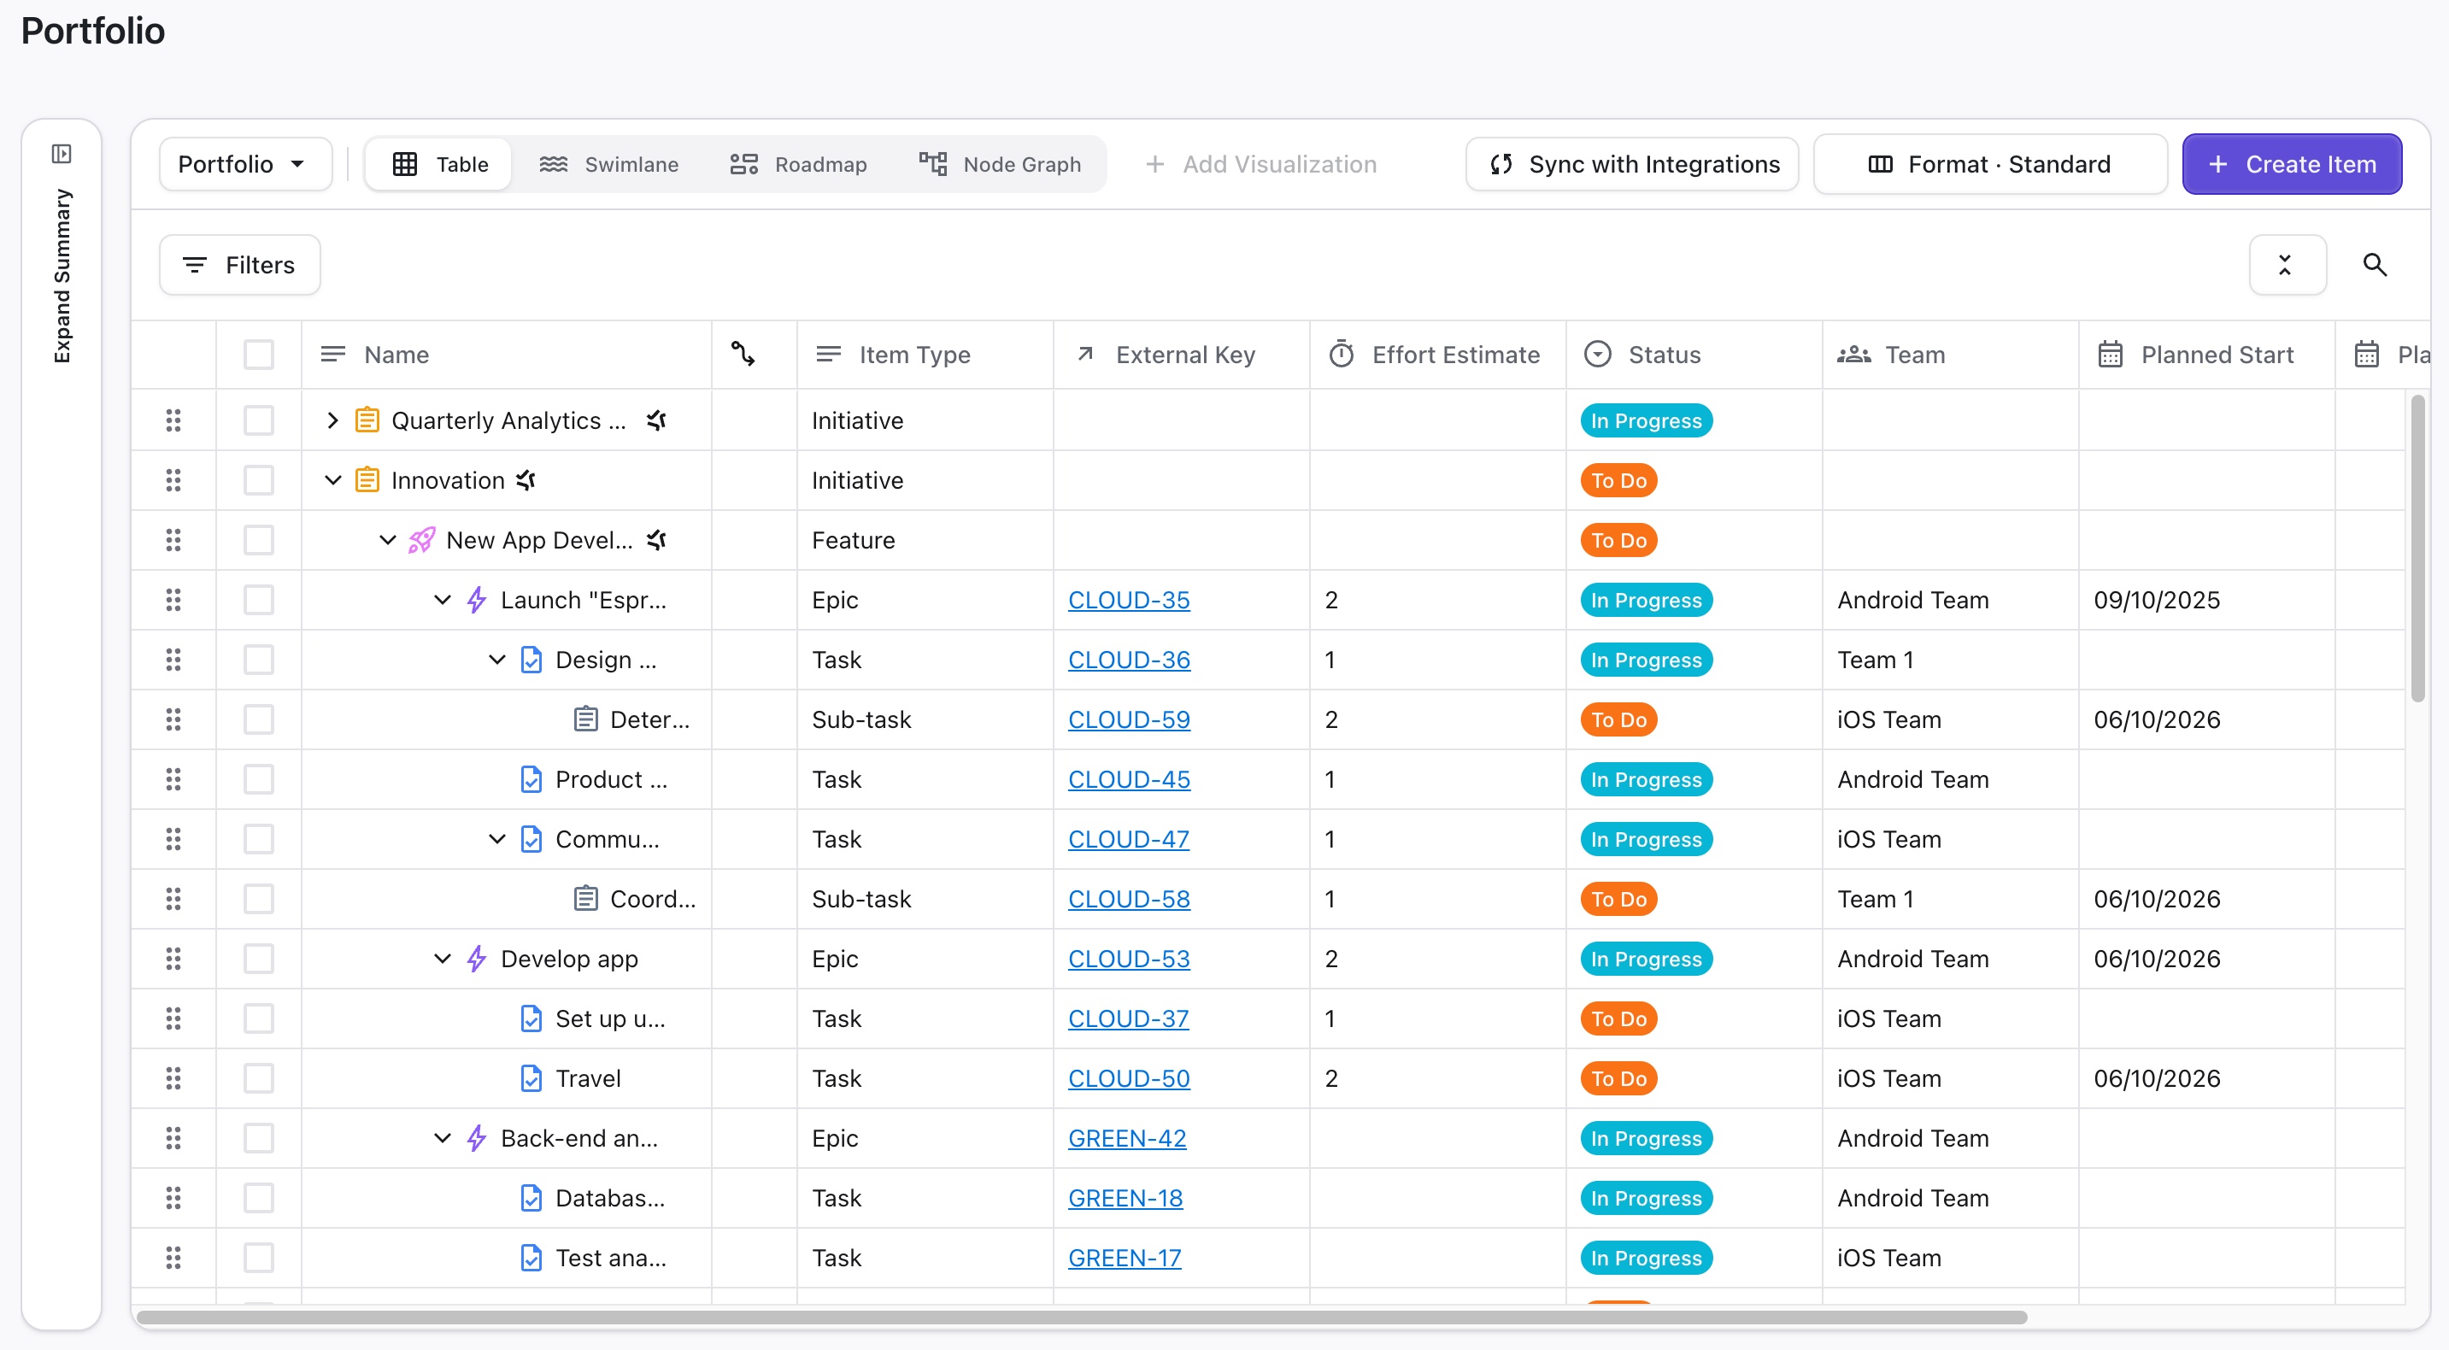Click To Do badge on Travel row
This screenshot has height=1350, width=2449.
[x=1618, y=1078]
